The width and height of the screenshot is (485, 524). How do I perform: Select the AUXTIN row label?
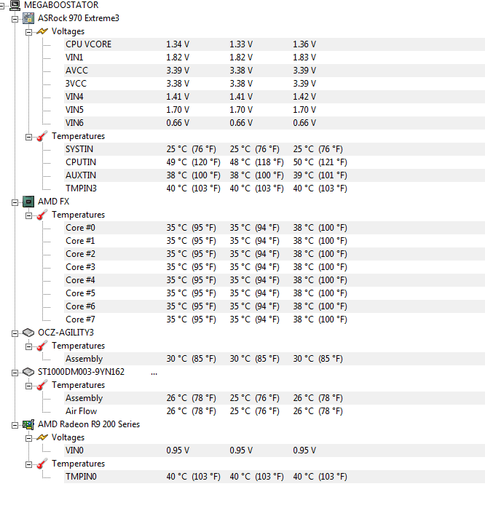coord(81,175)
